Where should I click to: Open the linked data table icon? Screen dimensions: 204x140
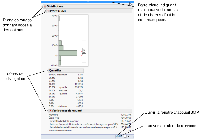120,136
